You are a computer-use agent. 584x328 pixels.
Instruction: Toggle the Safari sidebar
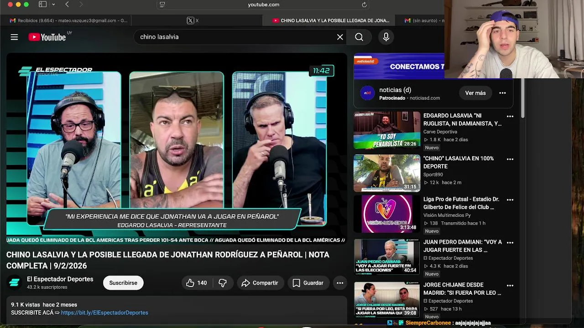(42, 5)
